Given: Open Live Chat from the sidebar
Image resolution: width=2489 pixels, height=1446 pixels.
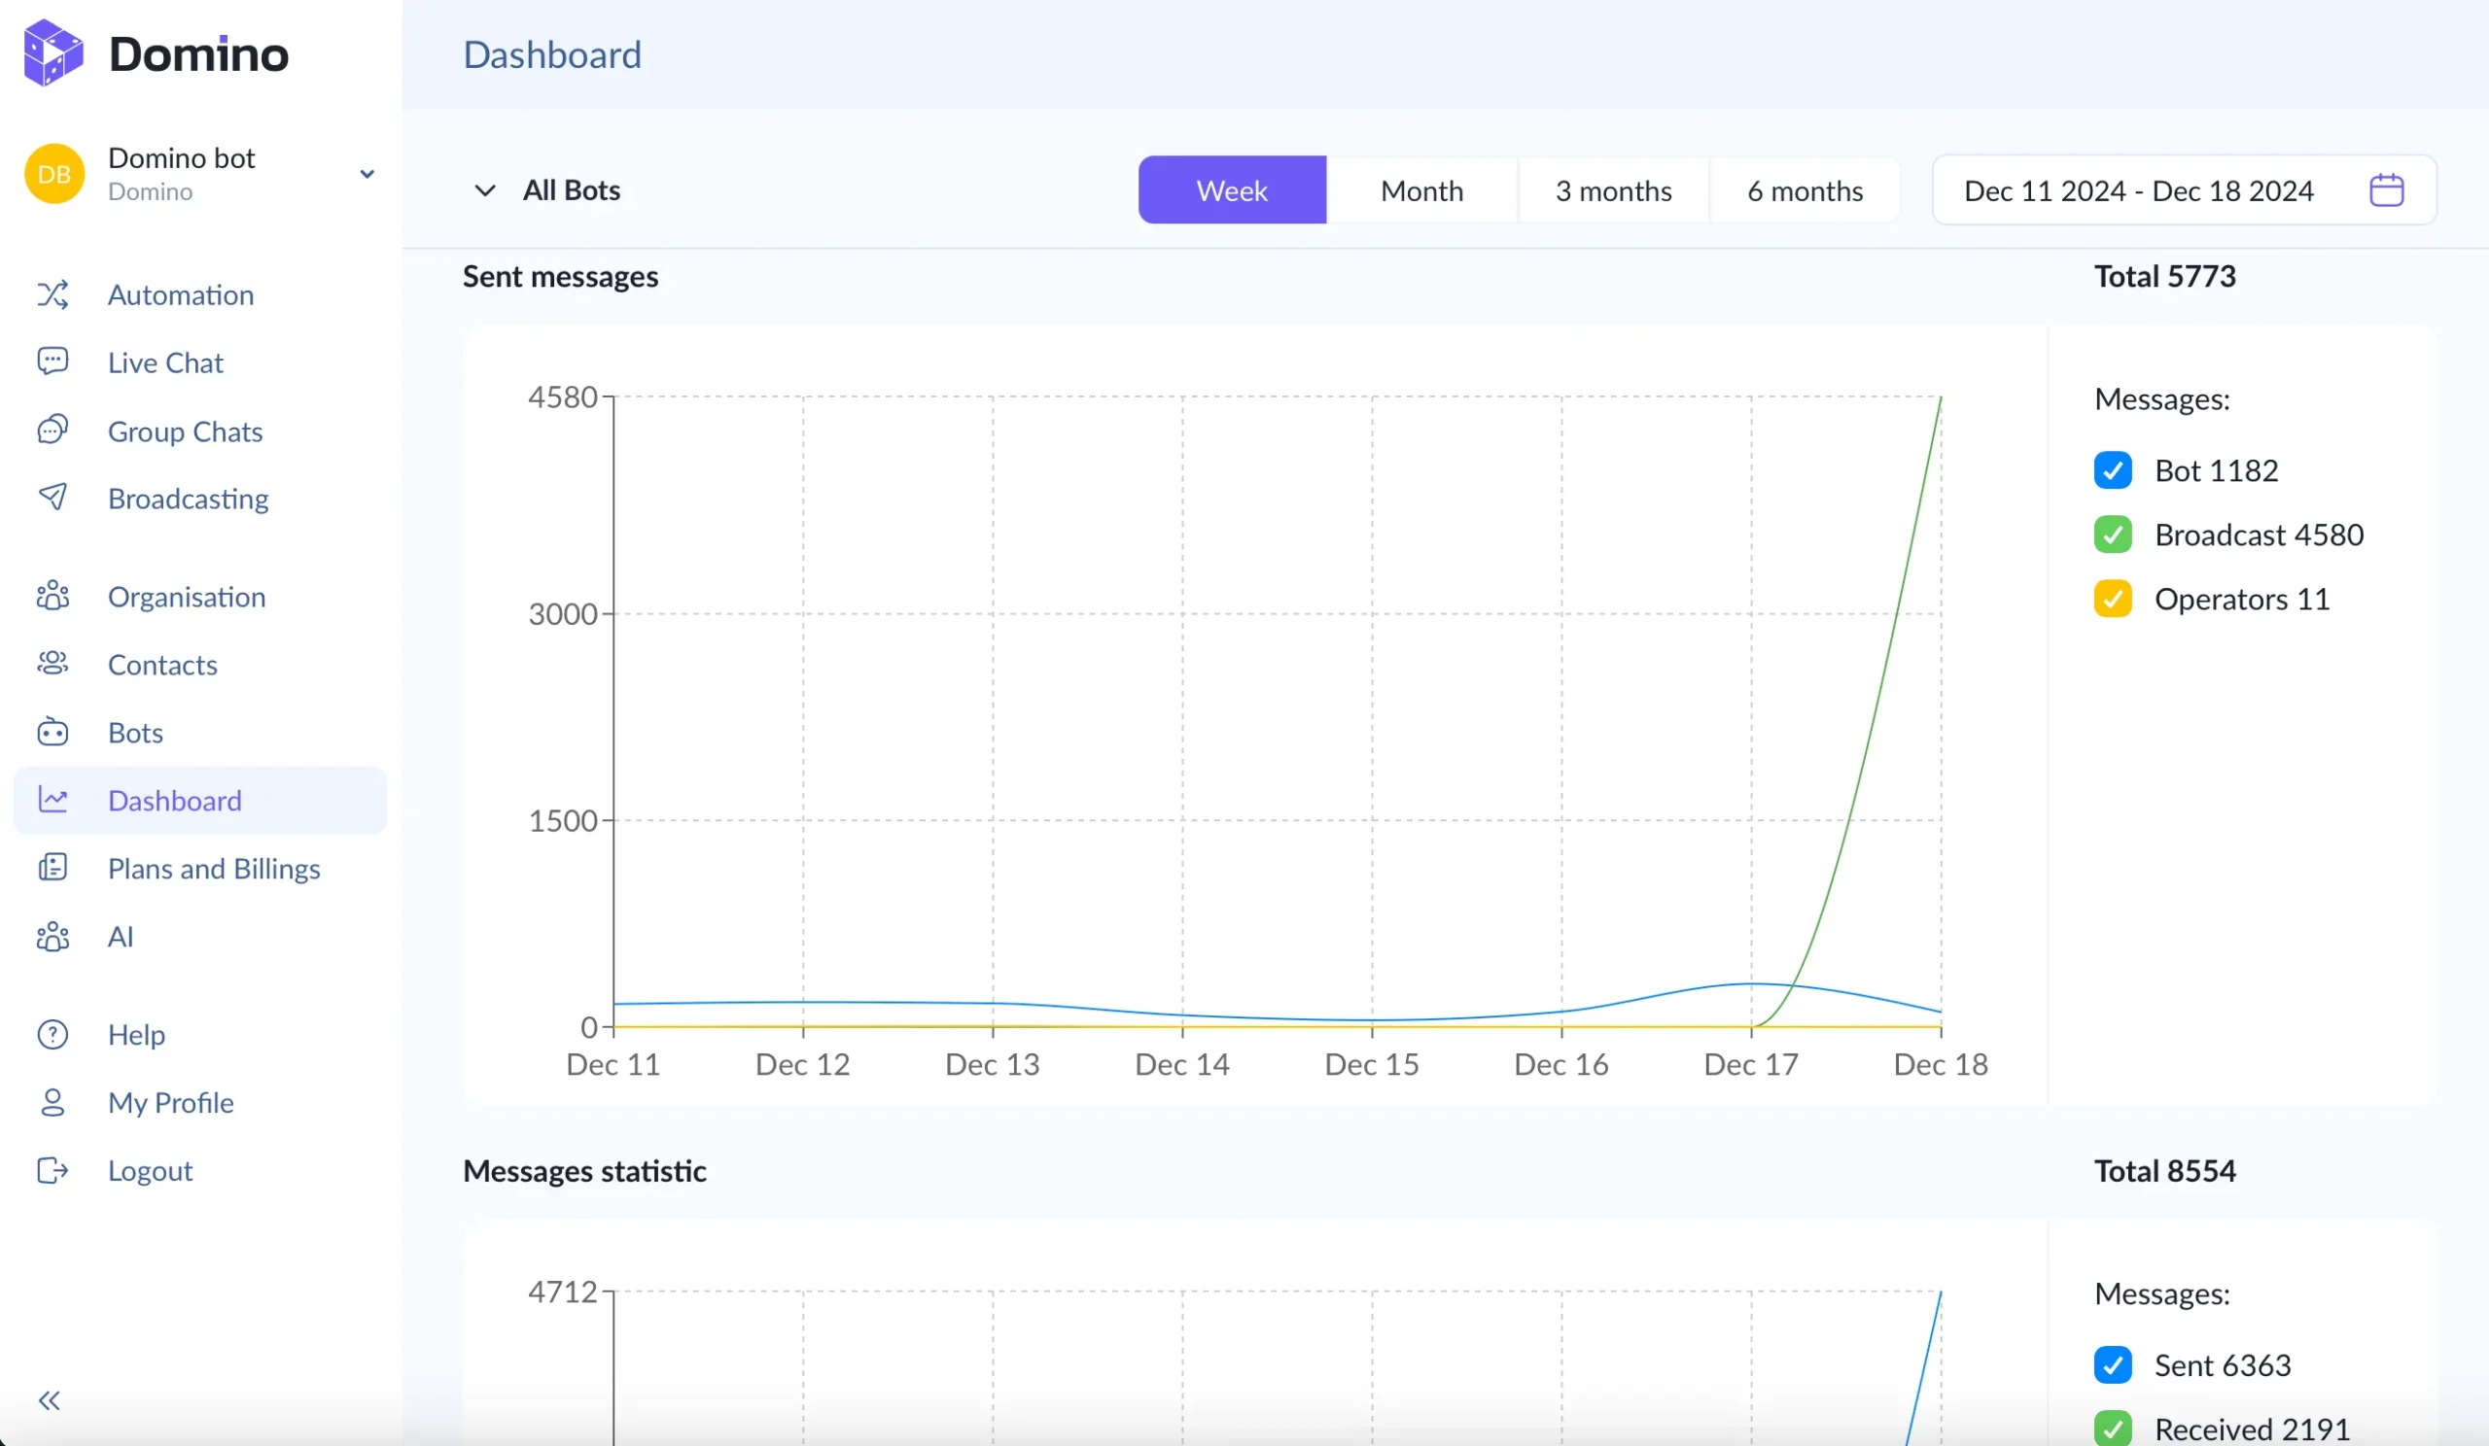Looking at the screenshot, I should pos(165,362).
